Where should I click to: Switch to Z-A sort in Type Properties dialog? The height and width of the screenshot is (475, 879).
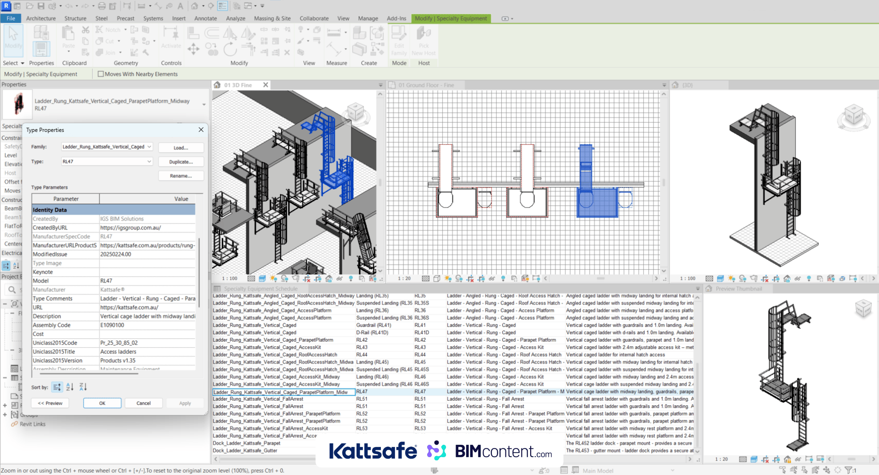83,387
